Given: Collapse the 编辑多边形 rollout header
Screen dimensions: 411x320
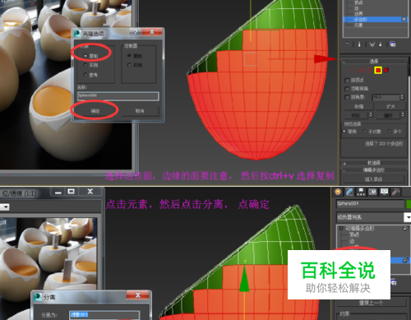Looking at the screenshot, I should point(374,170).
